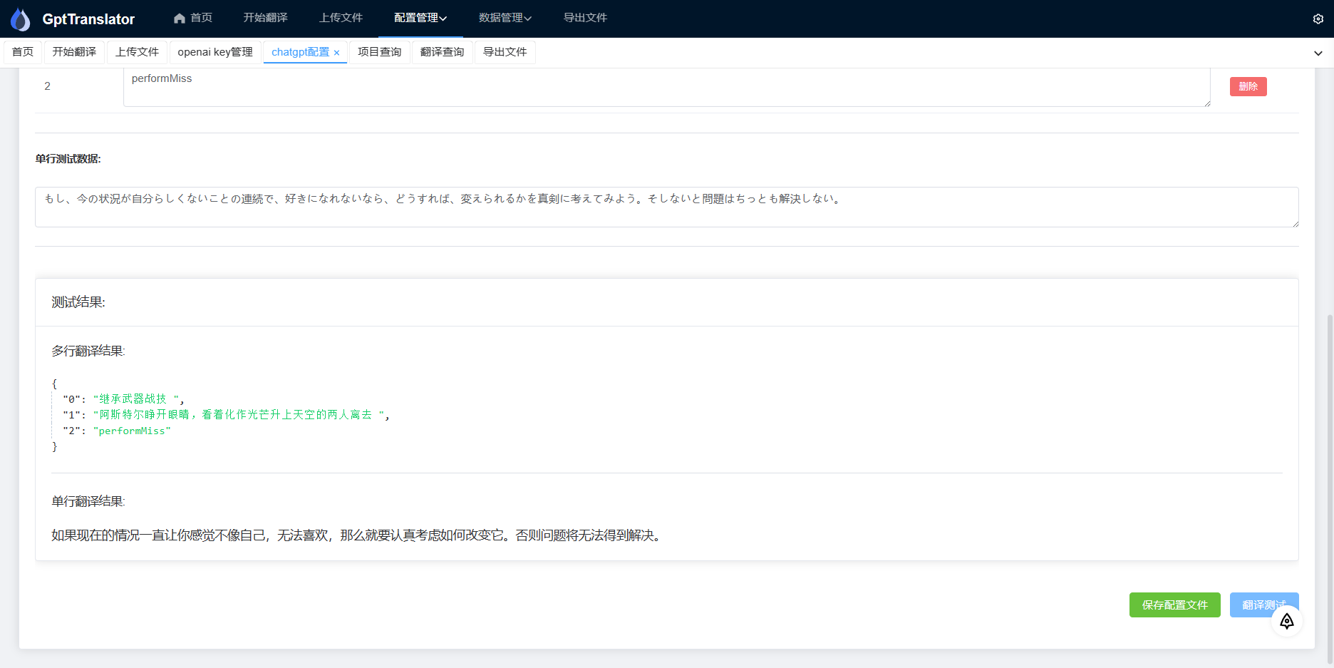Open 开始翻译 in top navigation

click(x=266, y=18)
